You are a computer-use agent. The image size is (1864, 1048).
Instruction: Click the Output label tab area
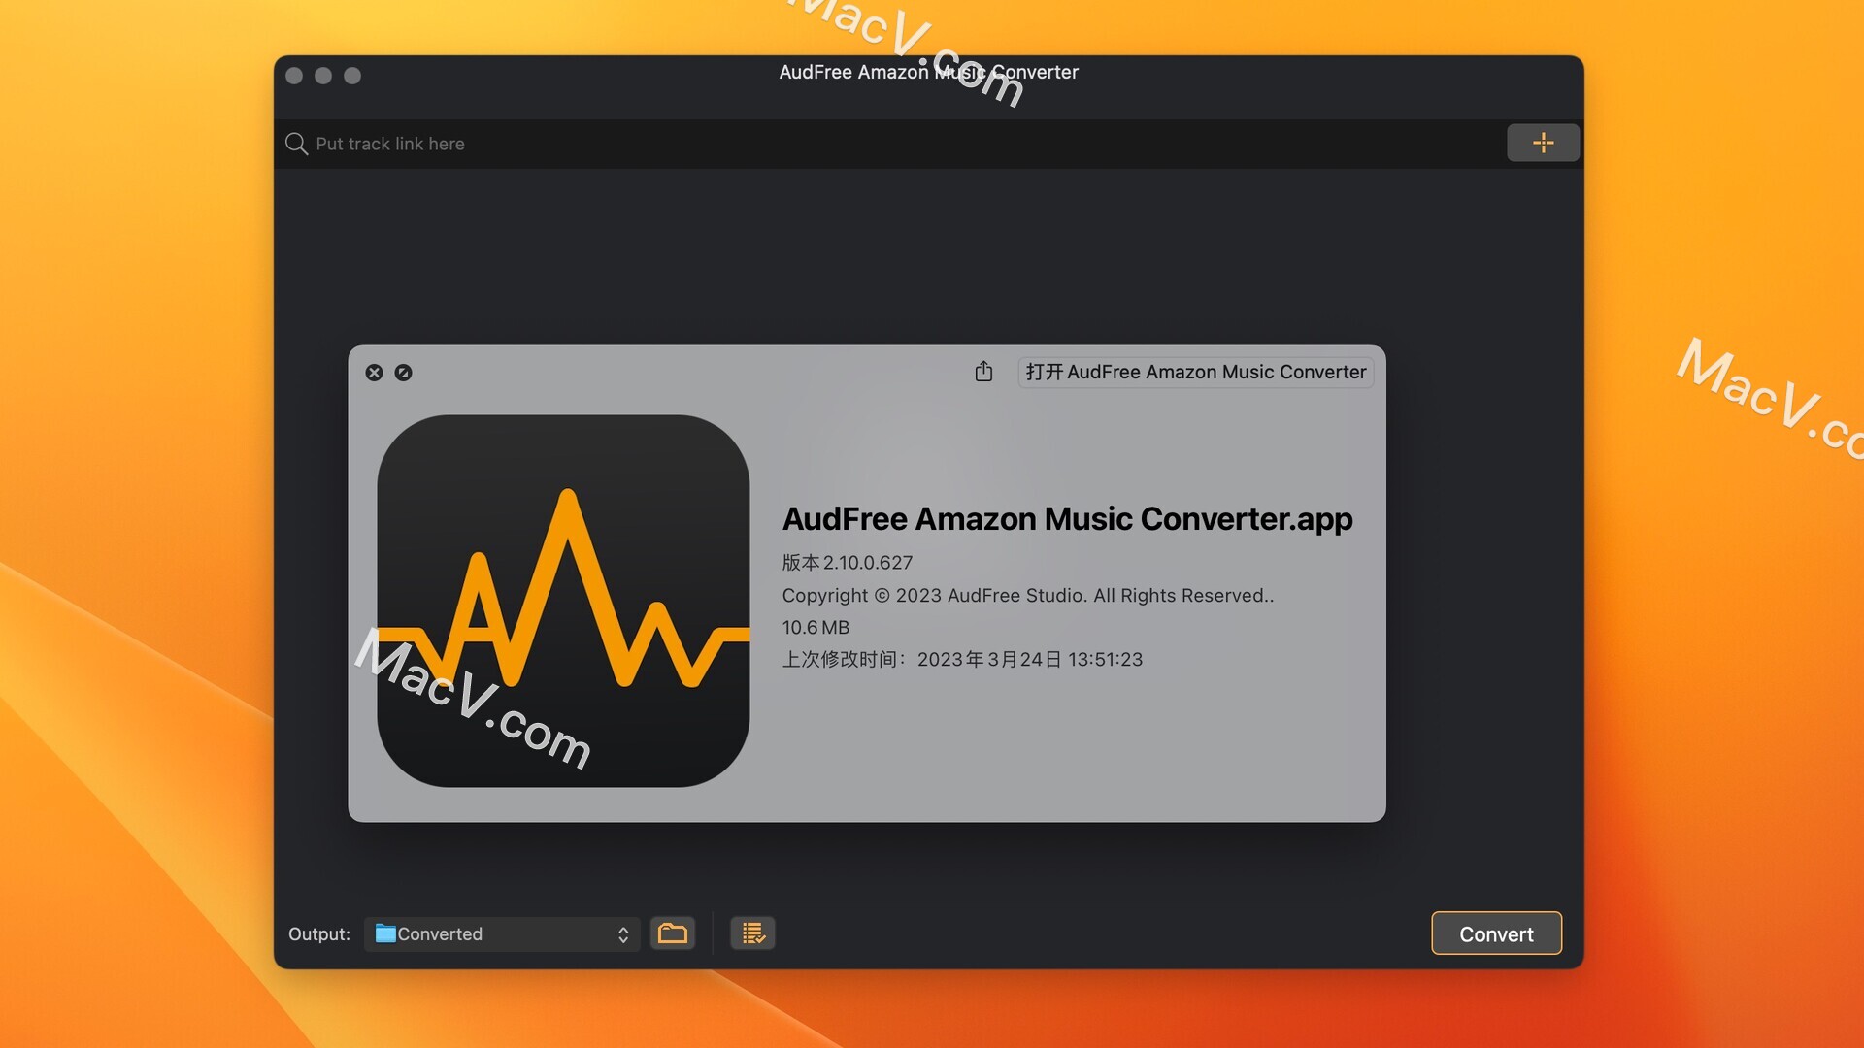coord(317,933)
